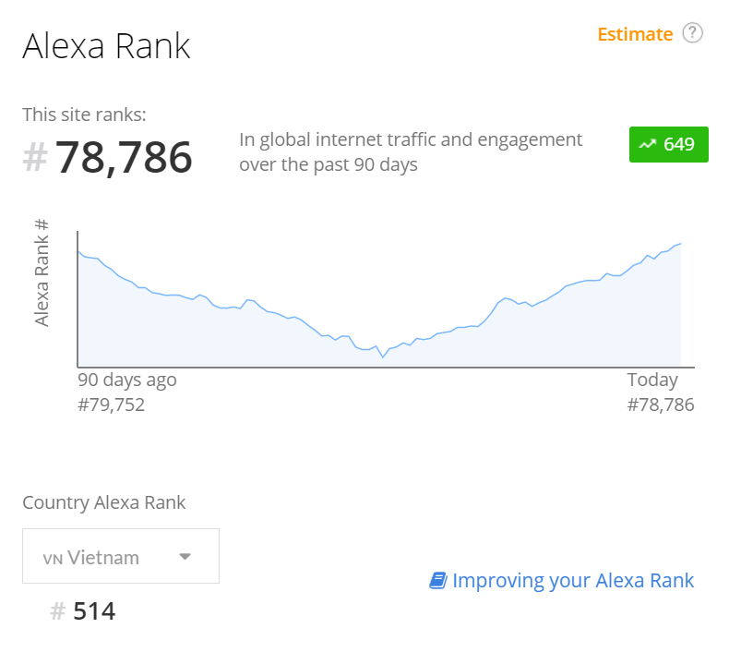
Task: Click the VN country code in dropdown
Action: pyautogui.click(x=53, y=559)
